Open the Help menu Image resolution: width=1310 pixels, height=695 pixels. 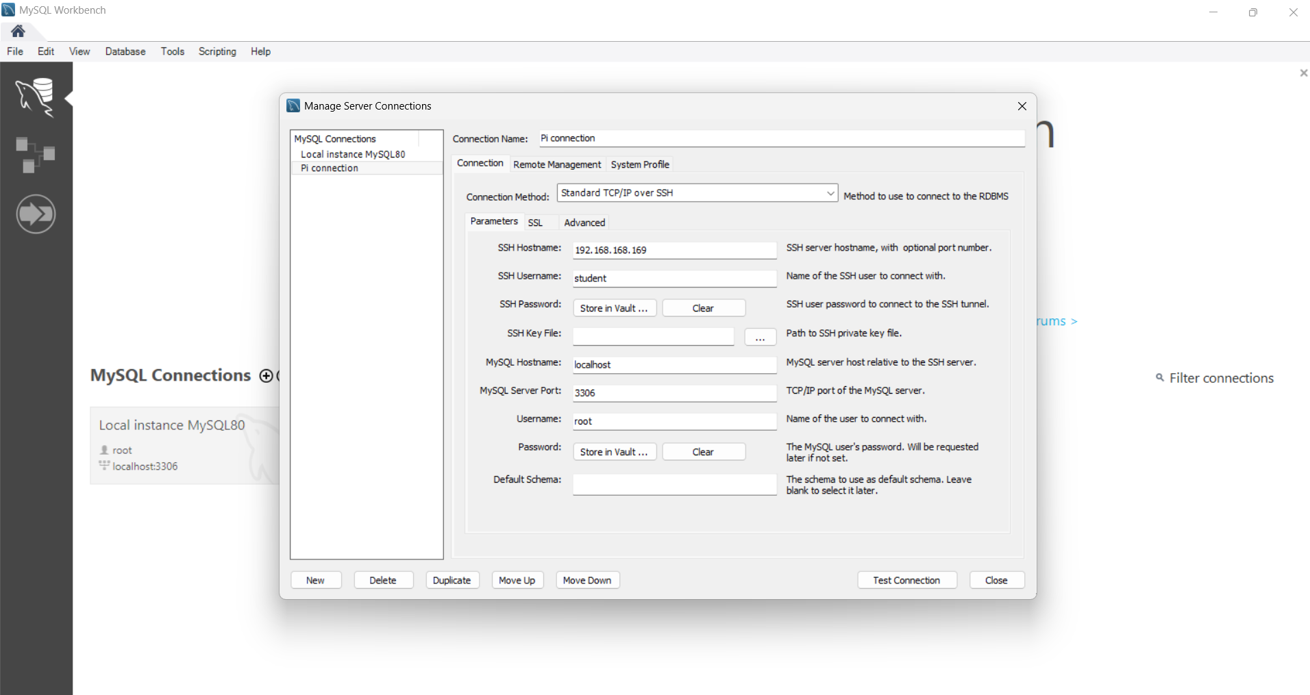click(x=260, y=51)
